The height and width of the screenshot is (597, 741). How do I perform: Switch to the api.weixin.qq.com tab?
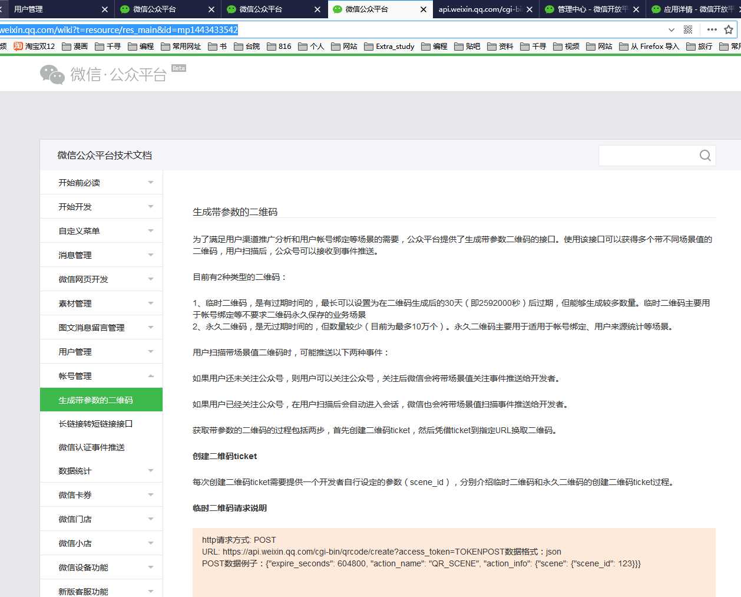pos(479,9)
